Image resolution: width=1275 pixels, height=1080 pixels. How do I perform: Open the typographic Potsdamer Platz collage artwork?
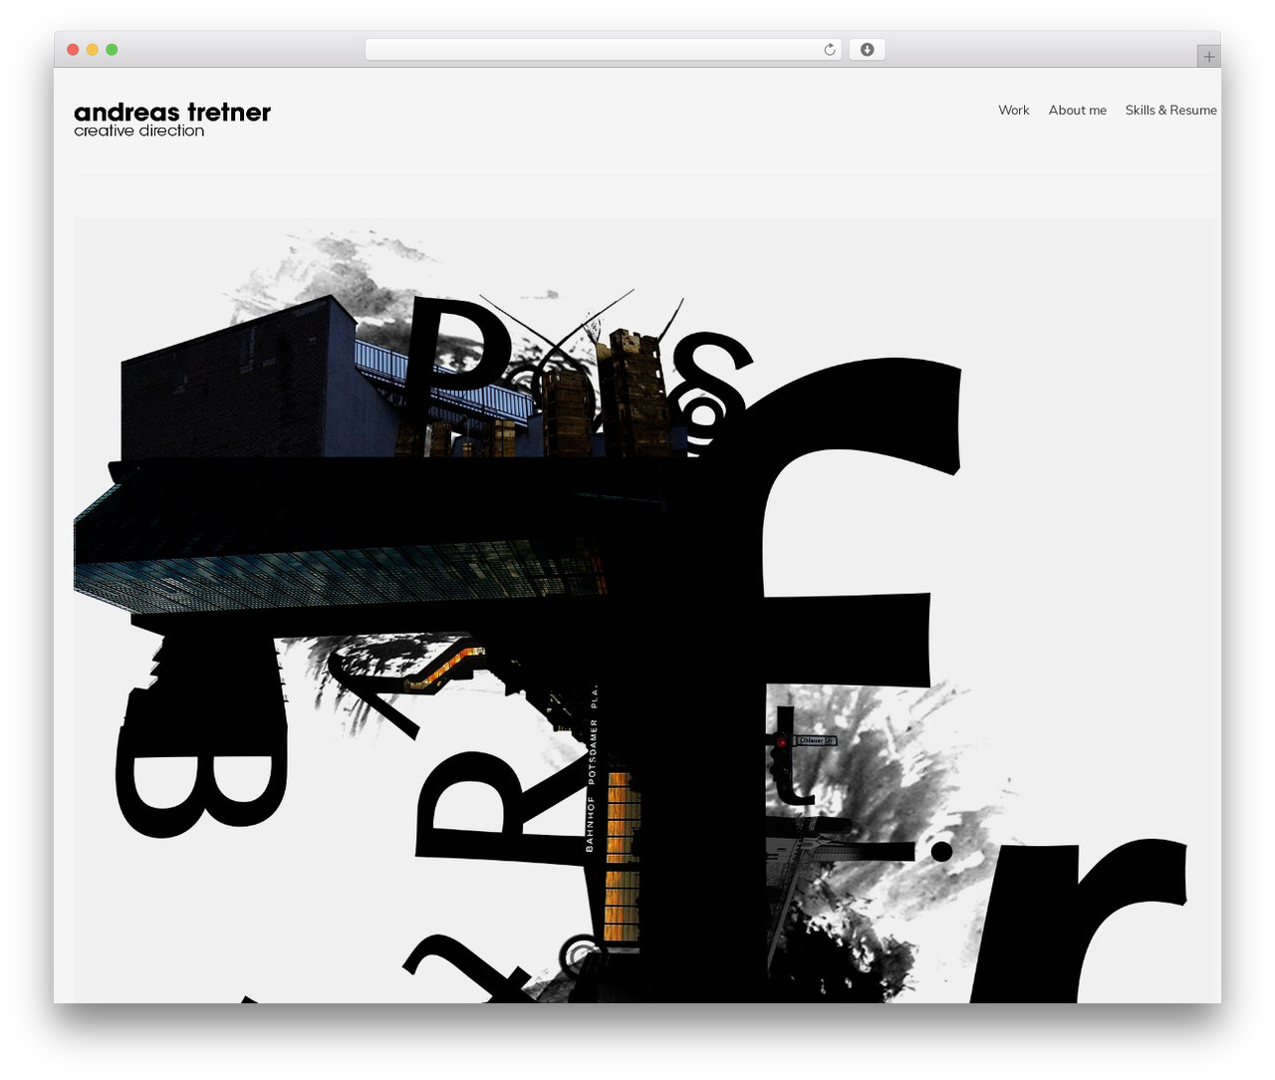coord(644,610)
